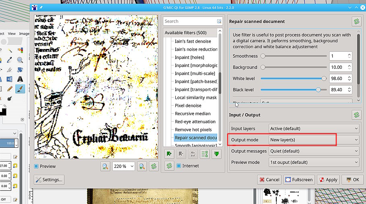Click the Black level slider handle

[x=318, y=90]
